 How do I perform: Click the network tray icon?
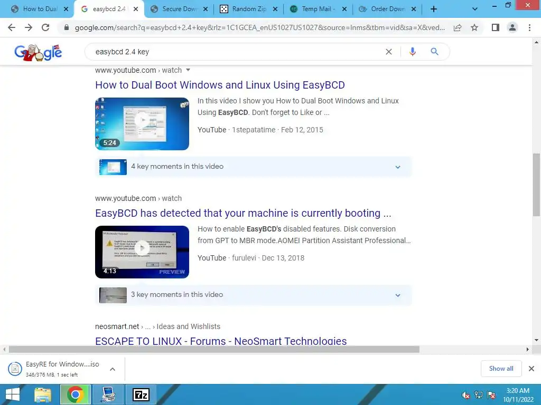(x=479, y=395)
